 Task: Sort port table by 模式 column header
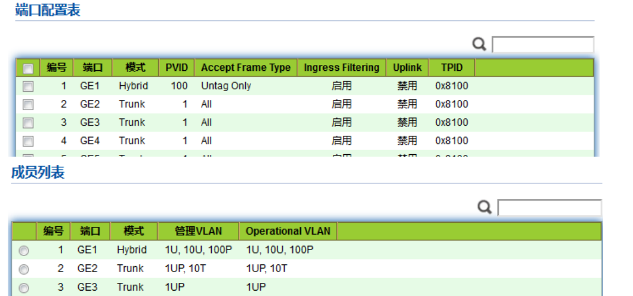point(135,68)
